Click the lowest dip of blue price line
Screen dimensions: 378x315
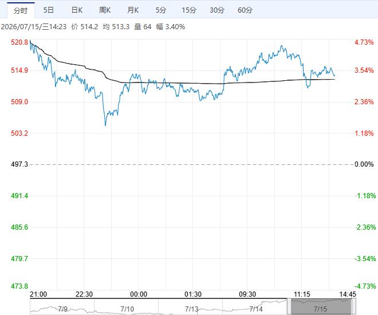coord(105,125)
